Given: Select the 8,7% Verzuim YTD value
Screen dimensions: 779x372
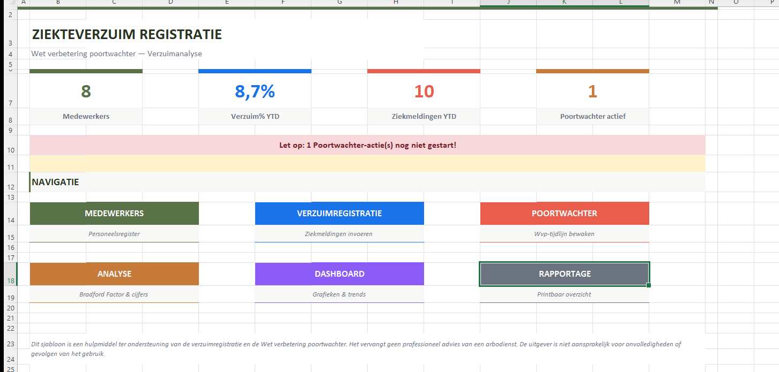Looking at the screenshot, I should 255,92.
